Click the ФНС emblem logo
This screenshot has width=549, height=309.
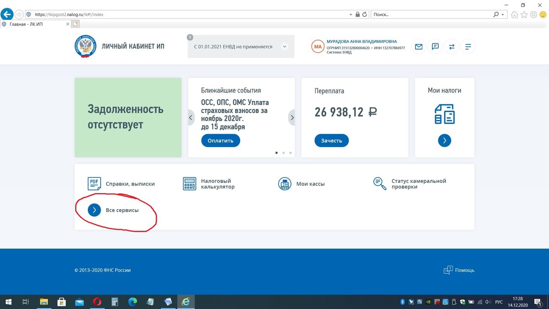[x=85, y=46]
